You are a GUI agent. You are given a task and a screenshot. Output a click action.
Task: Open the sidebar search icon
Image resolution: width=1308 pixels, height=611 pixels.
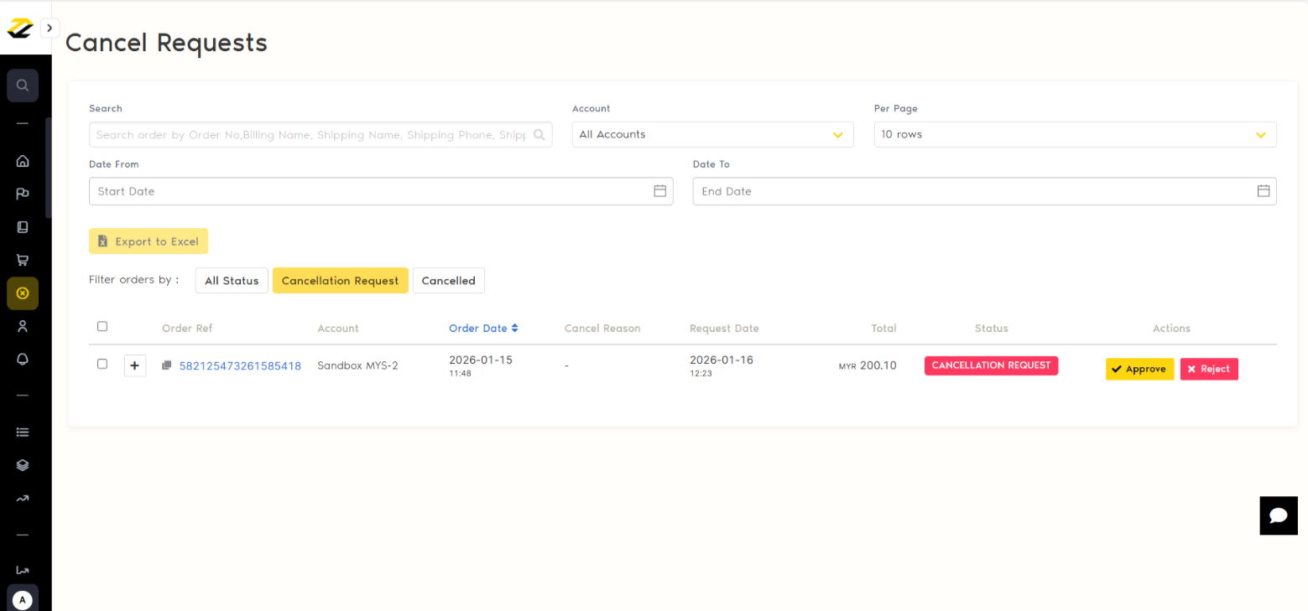[23, 85]
